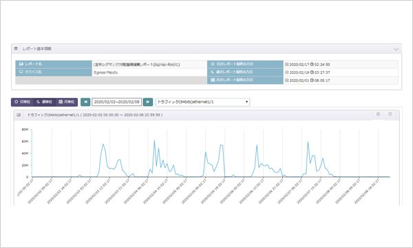The height and width of the screenshot is (248, 413).
Task: Click the calendar icon beside 2020/02/16
Action: click(287, 72)
